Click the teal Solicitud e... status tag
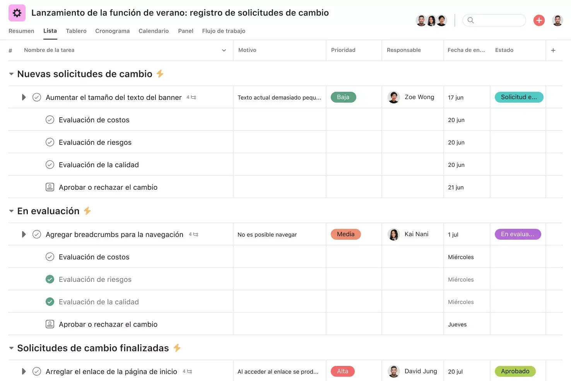 (519, 97)
